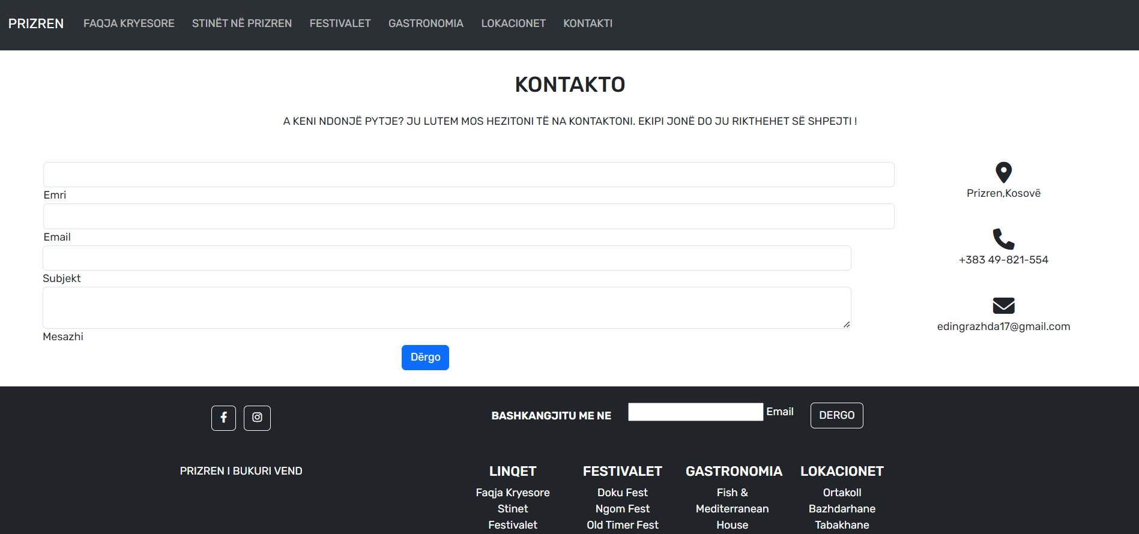The image size is (1139, 534).
Task: Open Bazhdarhane footer link
Action: (x=842, y=509)
